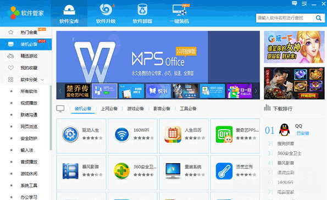Open 160WiFi in download ranking
This screenshot has width=327, height=200.
tap(285, 182)
